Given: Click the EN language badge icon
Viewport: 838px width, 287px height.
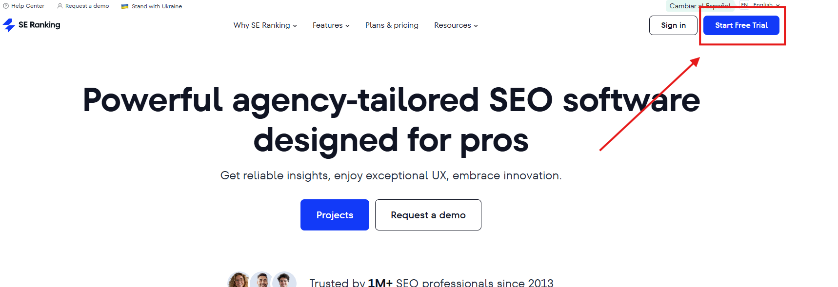Looking at the screenshot, I should (744, 5).
